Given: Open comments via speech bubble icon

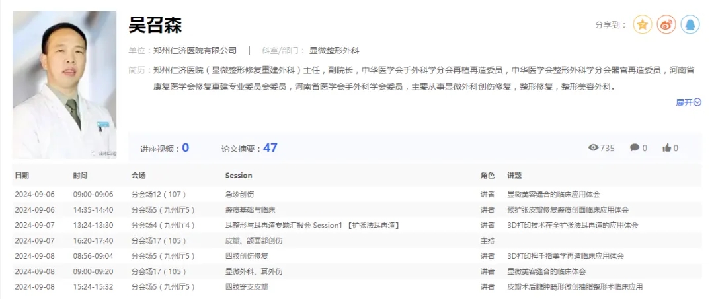Looking at the screenshot, I should pyautogui.click(x=634, y=148).
